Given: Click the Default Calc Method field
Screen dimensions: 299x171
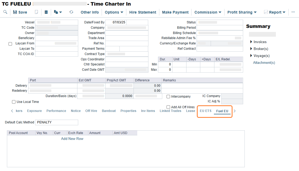Looking at the screenshot, I should 57,122.
